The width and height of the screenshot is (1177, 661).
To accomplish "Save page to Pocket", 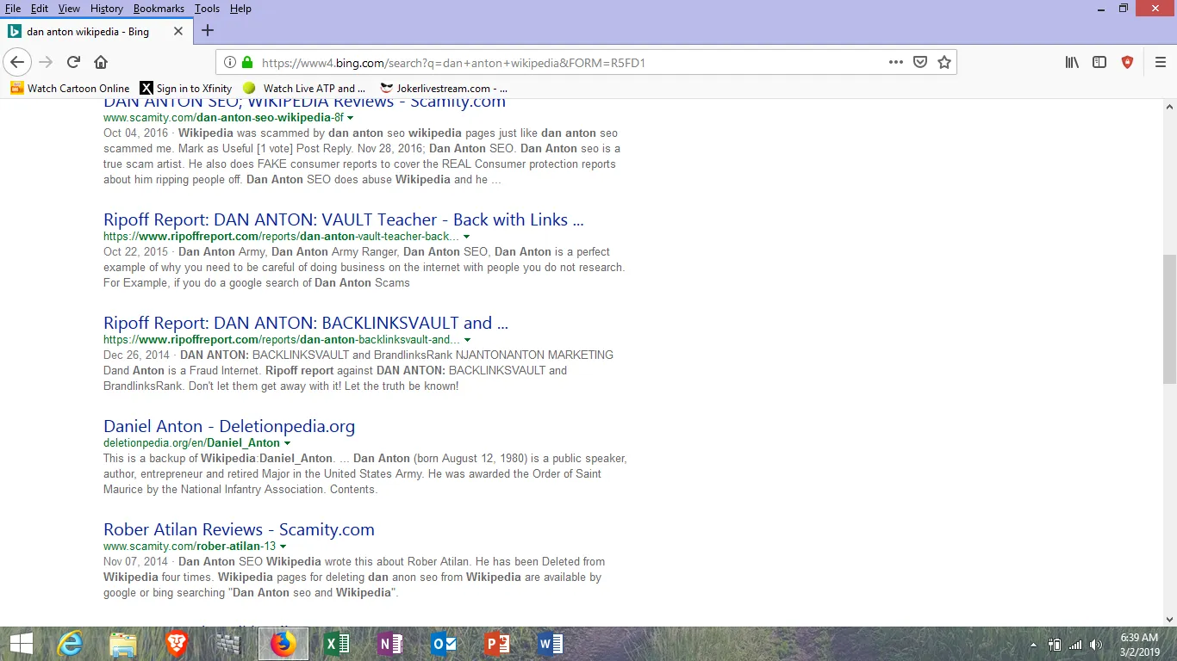I will 920,62.
